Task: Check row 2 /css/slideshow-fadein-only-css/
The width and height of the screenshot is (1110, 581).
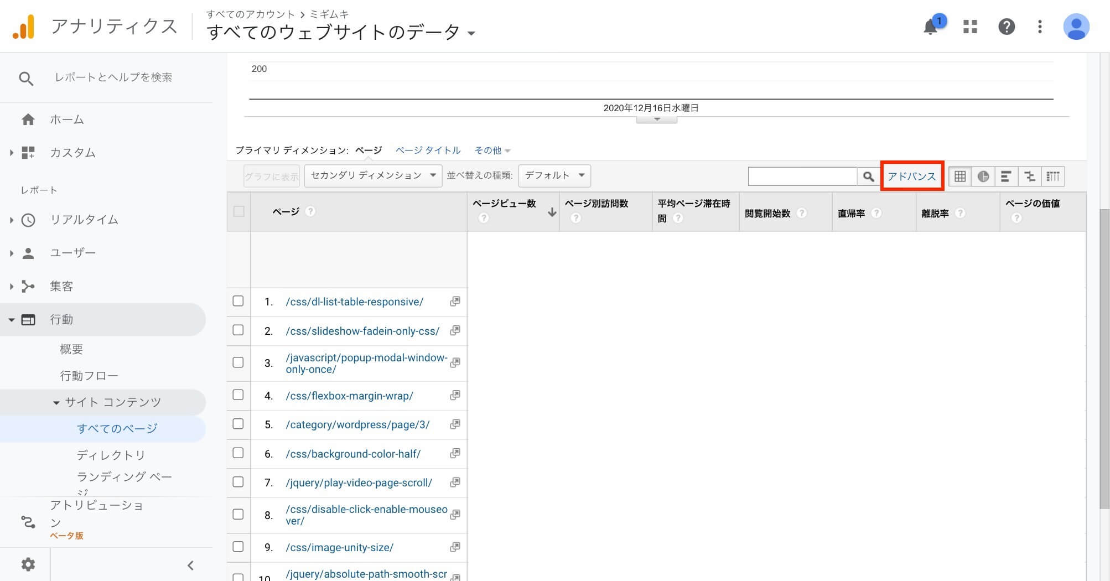Action: point(238,330)
